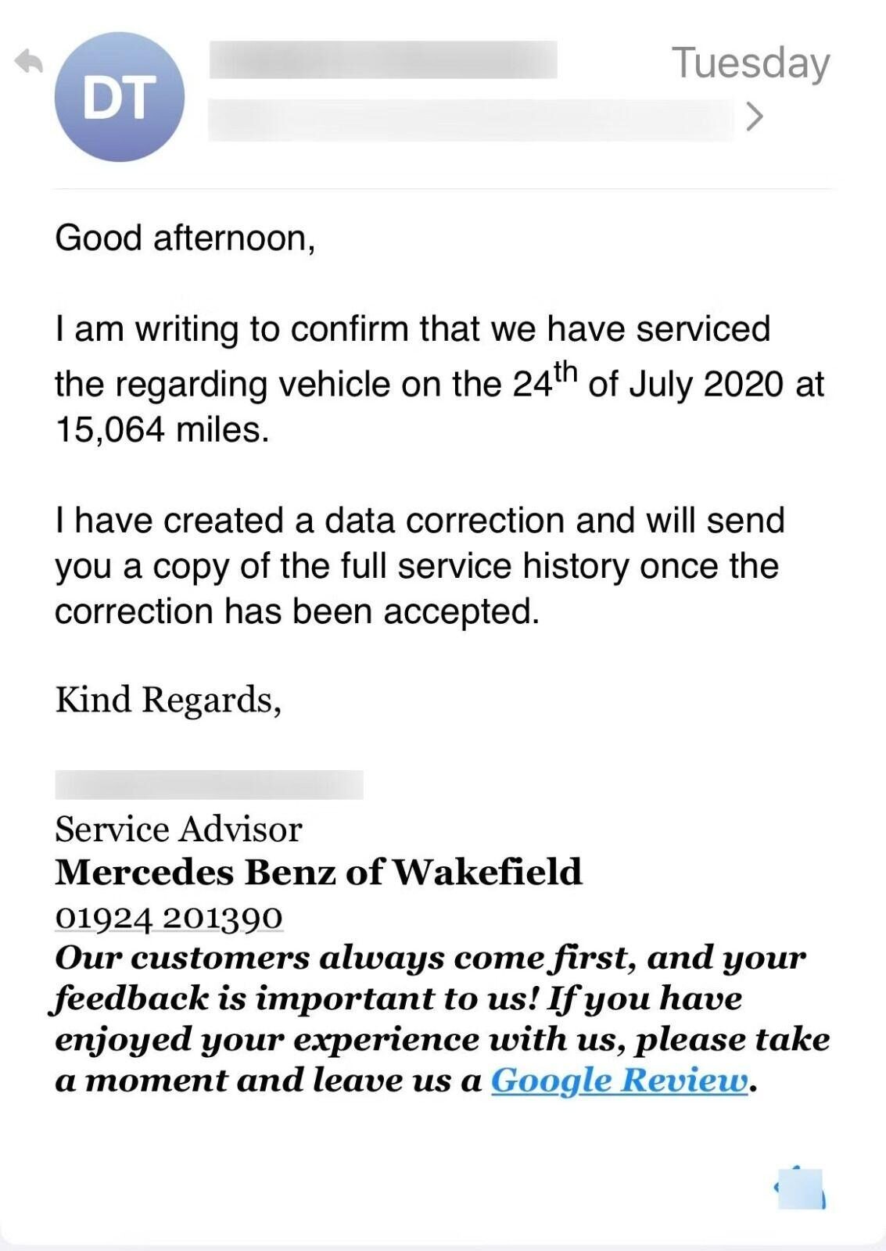Tap the DT sender avatar

119,97
